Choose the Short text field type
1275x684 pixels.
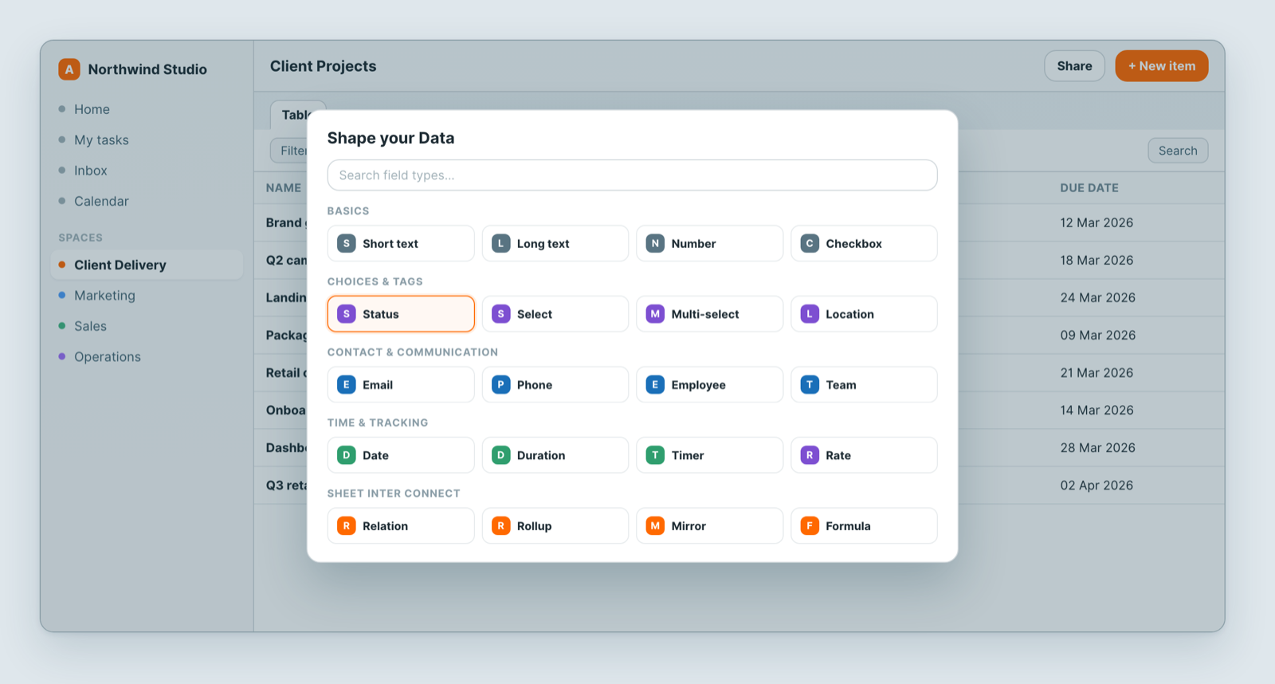pos(401,243)
